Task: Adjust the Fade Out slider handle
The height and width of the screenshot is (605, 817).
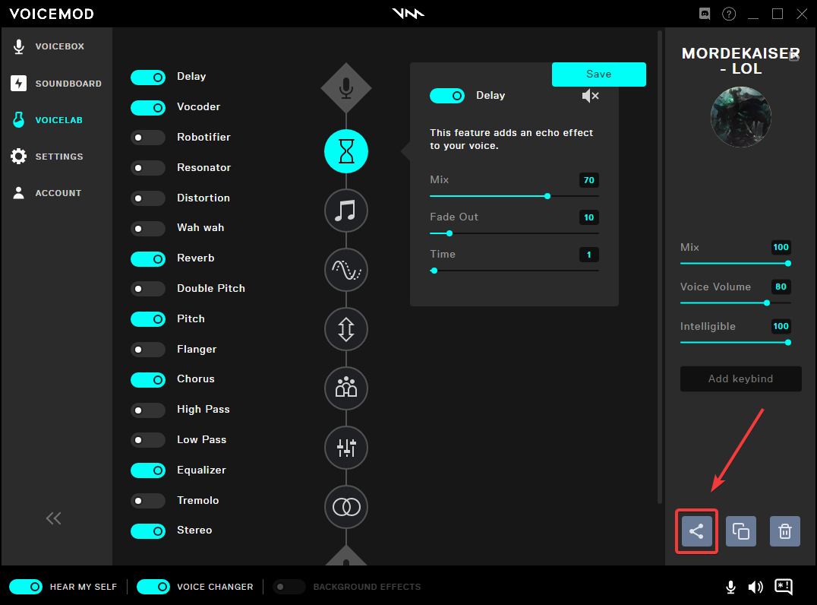Action: [x=450, y=233]
